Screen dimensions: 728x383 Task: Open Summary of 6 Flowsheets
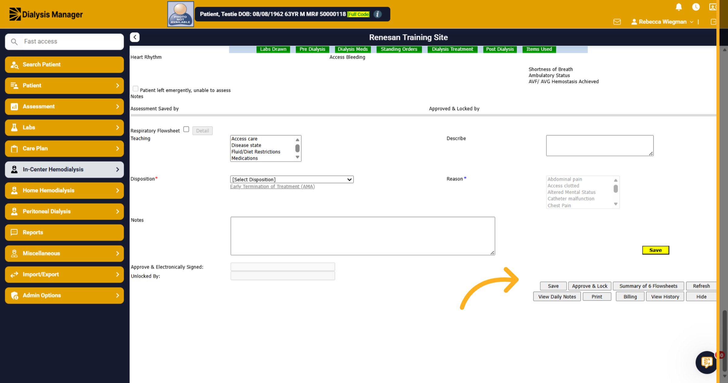point(648,286)
